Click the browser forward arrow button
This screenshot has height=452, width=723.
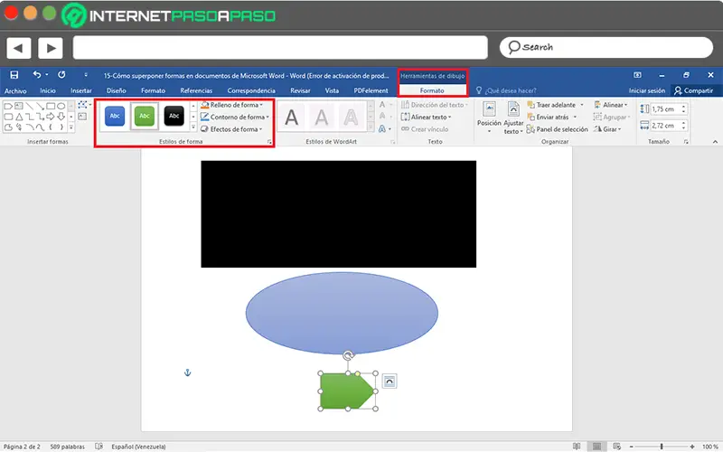[51, 48]
